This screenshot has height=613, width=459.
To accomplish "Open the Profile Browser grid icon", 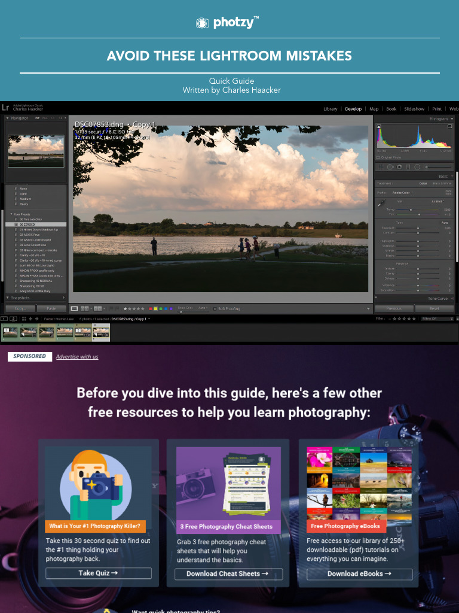I will (x=448, y=193).
